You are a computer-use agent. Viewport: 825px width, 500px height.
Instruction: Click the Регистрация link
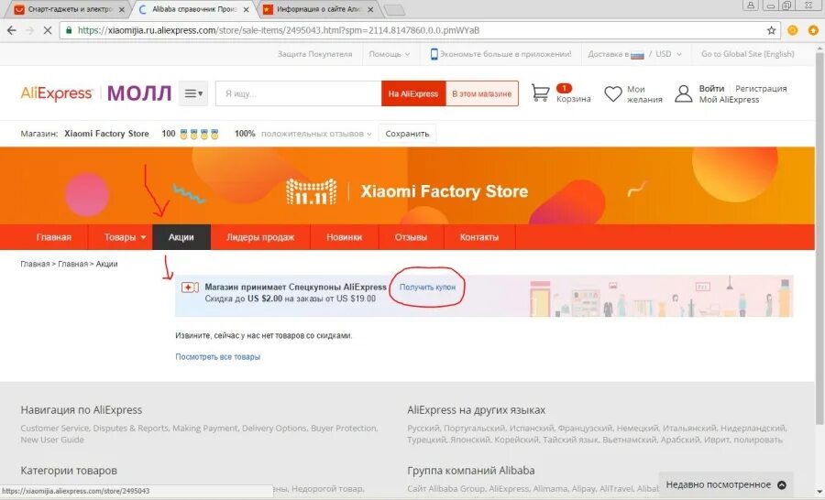pyautogui.click(x=761, y=88)
